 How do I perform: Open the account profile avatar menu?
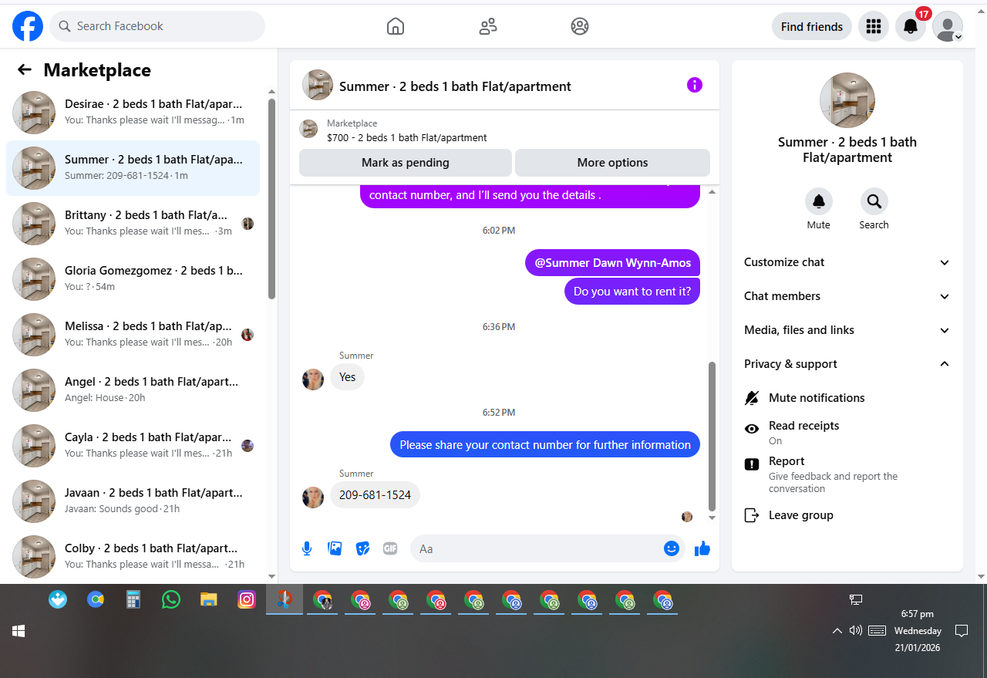coord(947,26)
